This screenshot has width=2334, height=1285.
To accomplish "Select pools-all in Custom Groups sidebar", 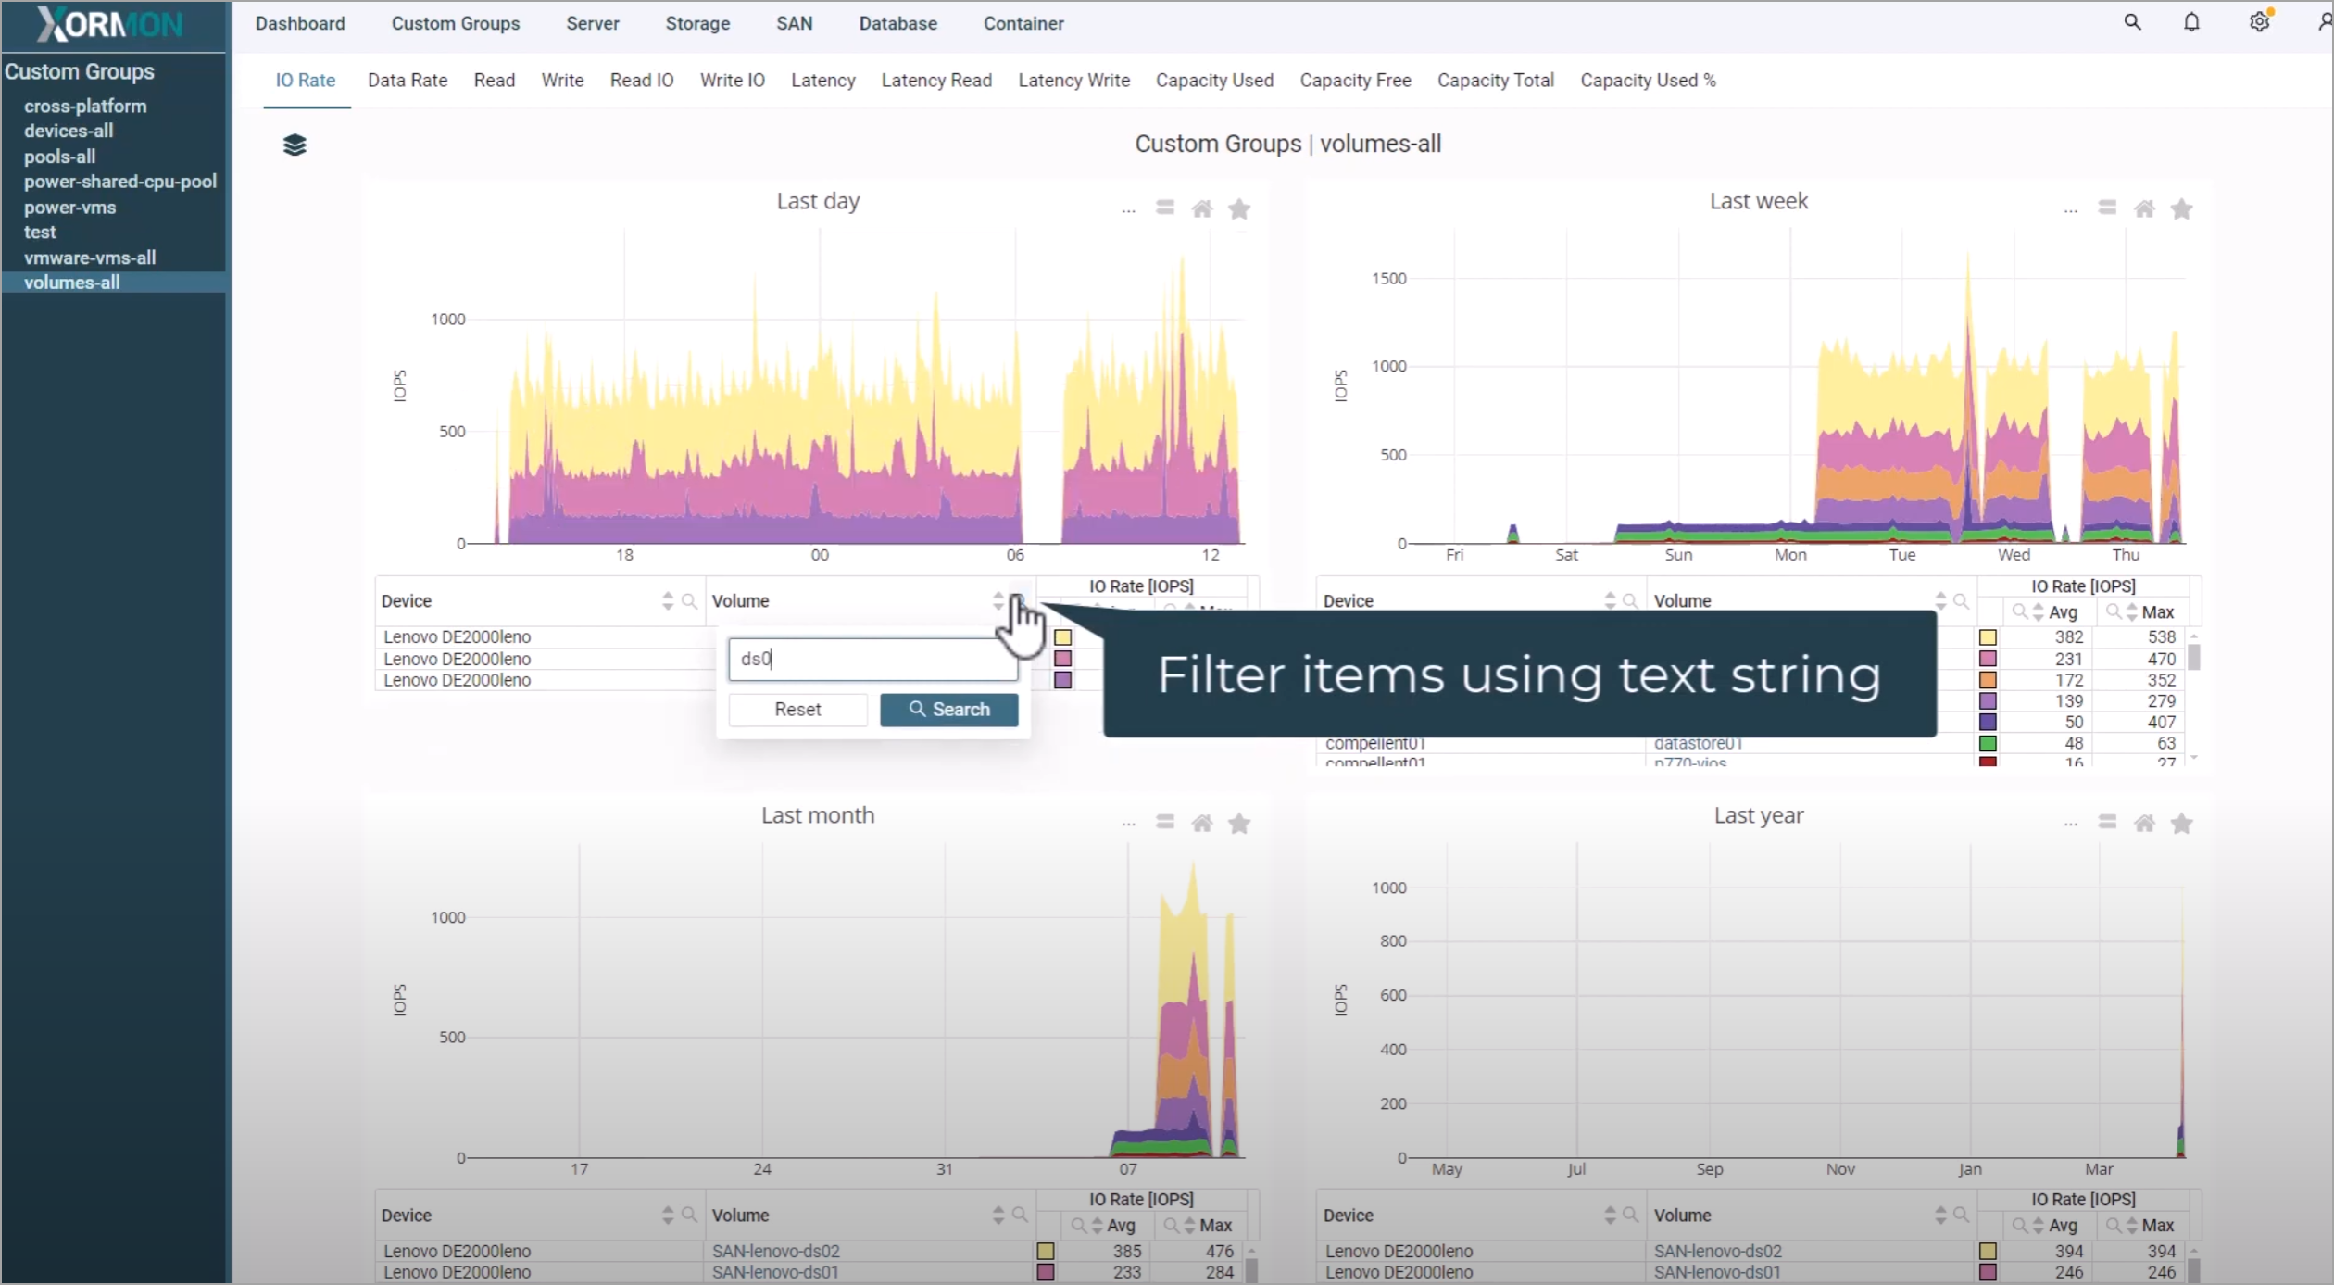I will pyautogui.click(x=59, y=157).
